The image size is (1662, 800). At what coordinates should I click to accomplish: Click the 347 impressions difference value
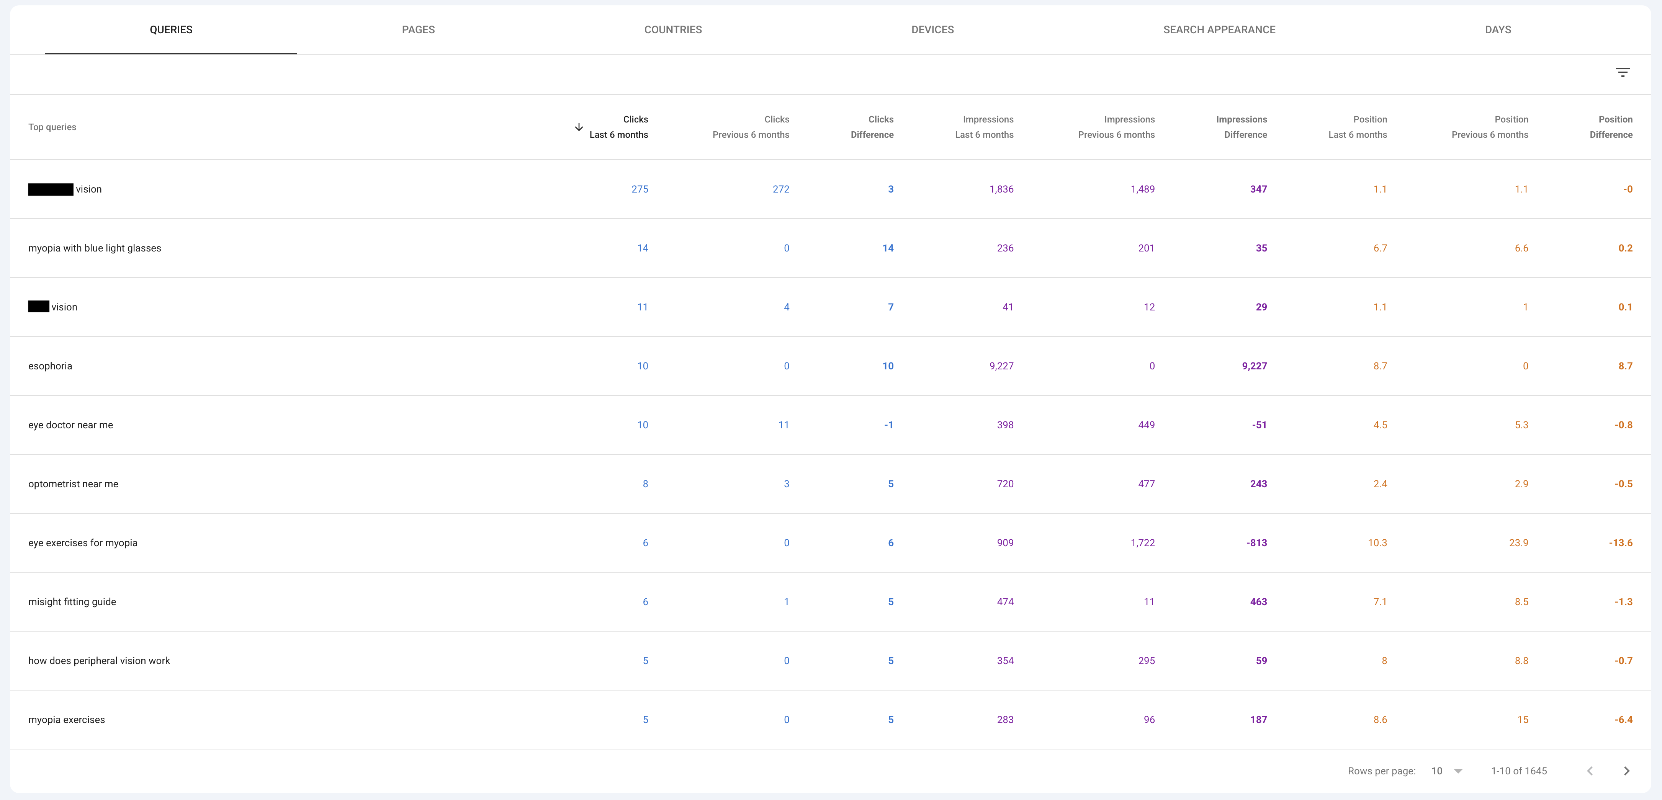[x=1258, y=189]
